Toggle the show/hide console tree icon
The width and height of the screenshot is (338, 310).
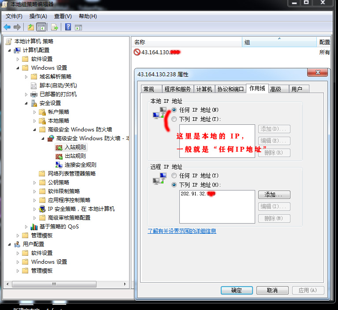41,27
